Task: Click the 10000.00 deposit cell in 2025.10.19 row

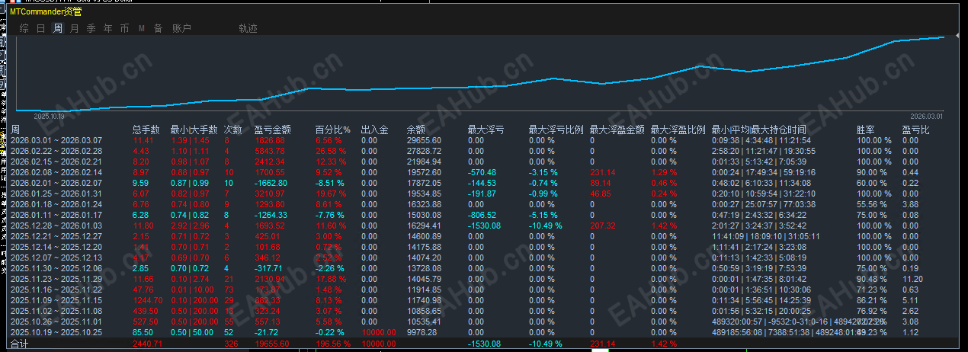Action: [378, 332]
